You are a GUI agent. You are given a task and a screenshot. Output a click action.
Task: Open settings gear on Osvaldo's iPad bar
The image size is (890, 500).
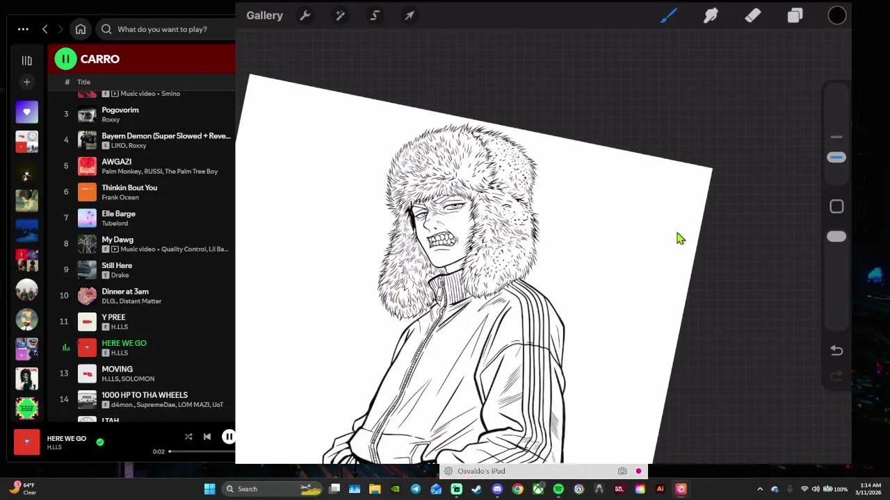coord(448,471)
